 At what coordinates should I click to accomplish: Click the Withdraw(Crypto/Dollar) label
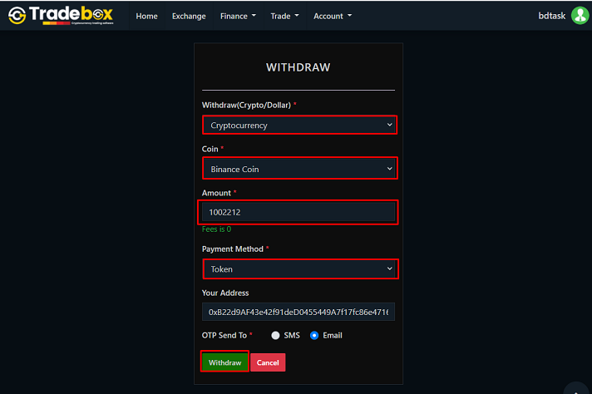[246, 106]
